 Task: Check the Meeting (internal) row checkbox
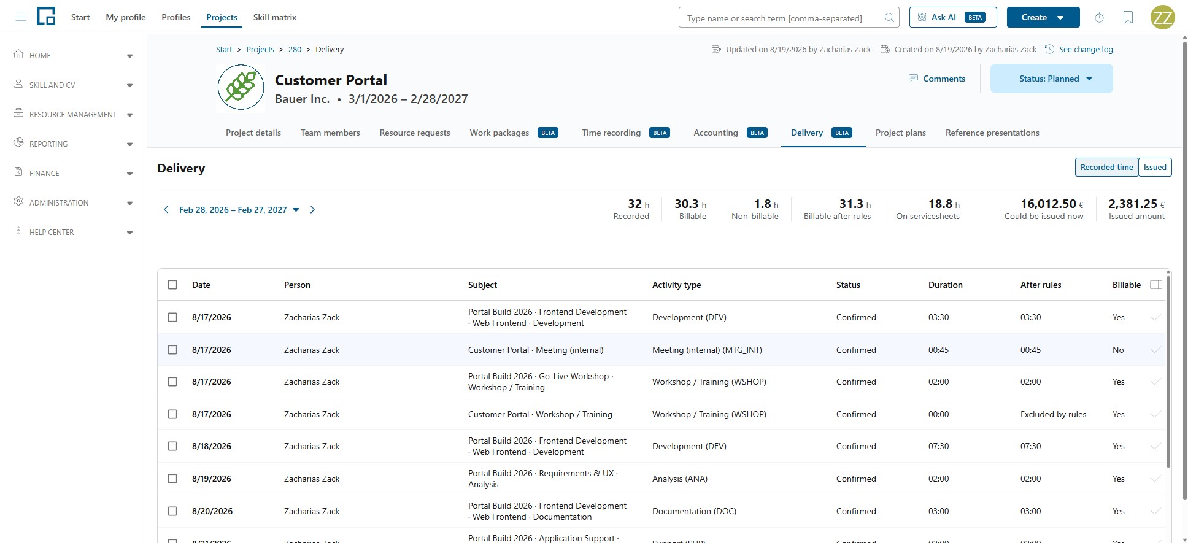(x=172, y=350)
